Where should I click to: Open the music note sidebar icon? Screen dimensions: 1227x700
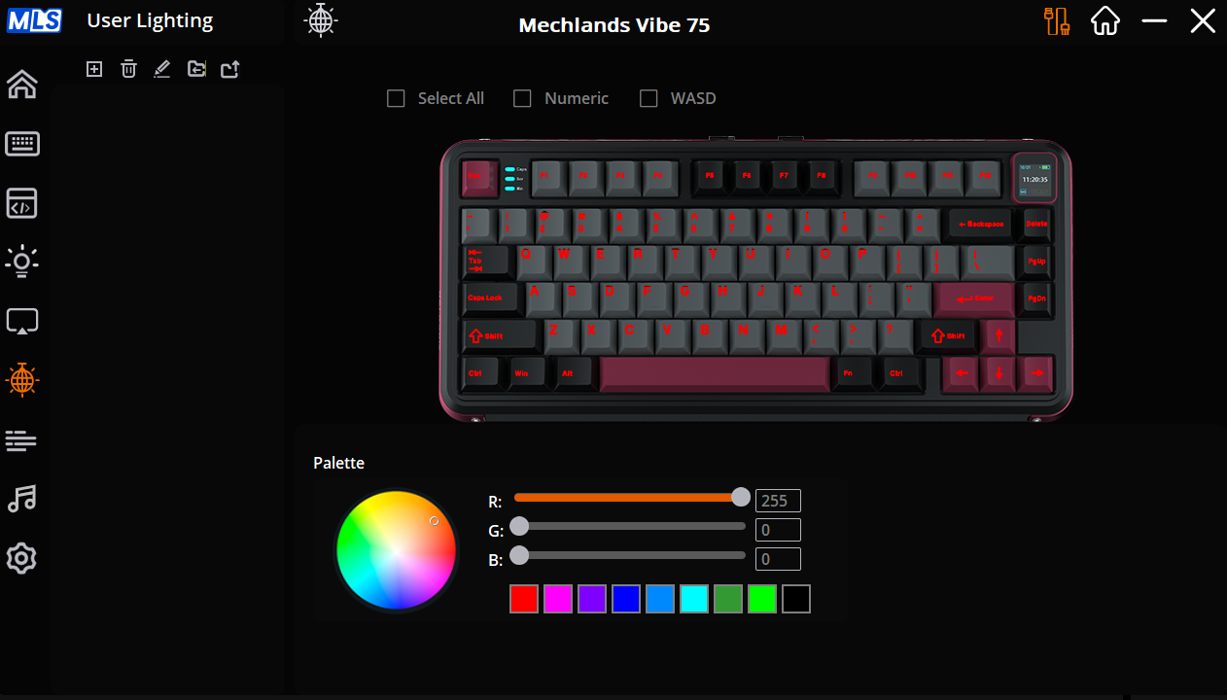coord(22,499)
